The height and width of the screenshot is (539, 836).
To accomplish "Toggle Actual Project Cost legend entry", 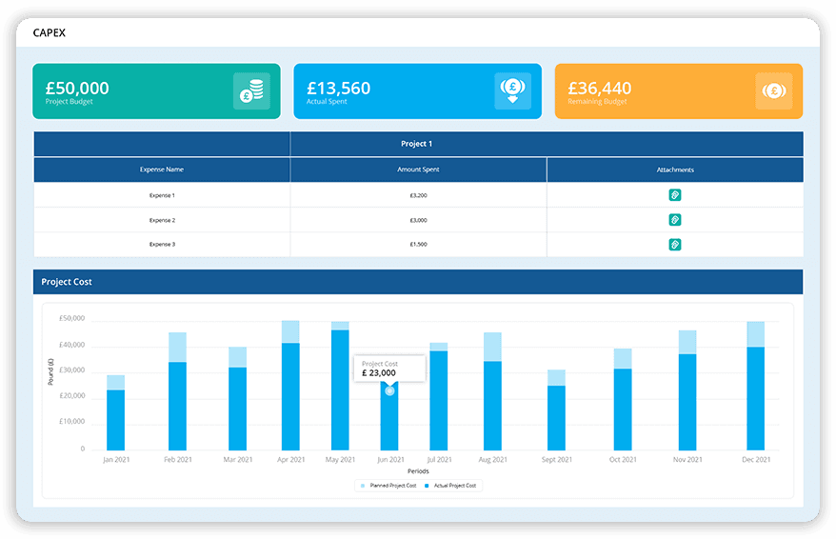I will pyautogui.click(x=450, y=486).
